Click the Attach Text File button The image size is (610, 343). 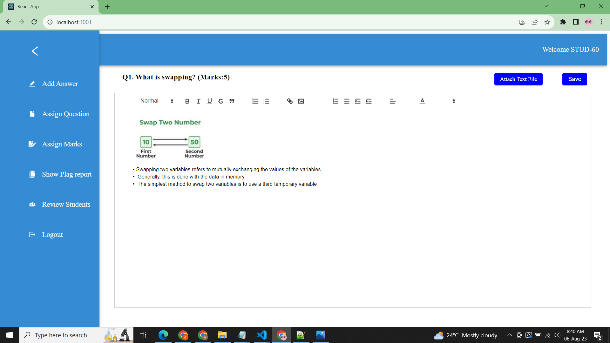click(518, 79)
